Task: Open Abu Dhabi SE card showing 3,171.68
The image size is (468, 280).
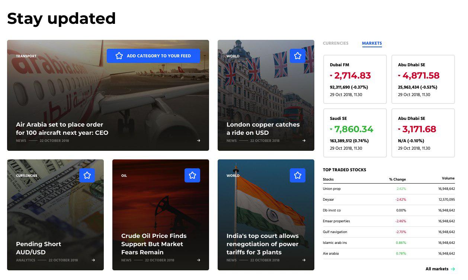Action: [423, 133]
